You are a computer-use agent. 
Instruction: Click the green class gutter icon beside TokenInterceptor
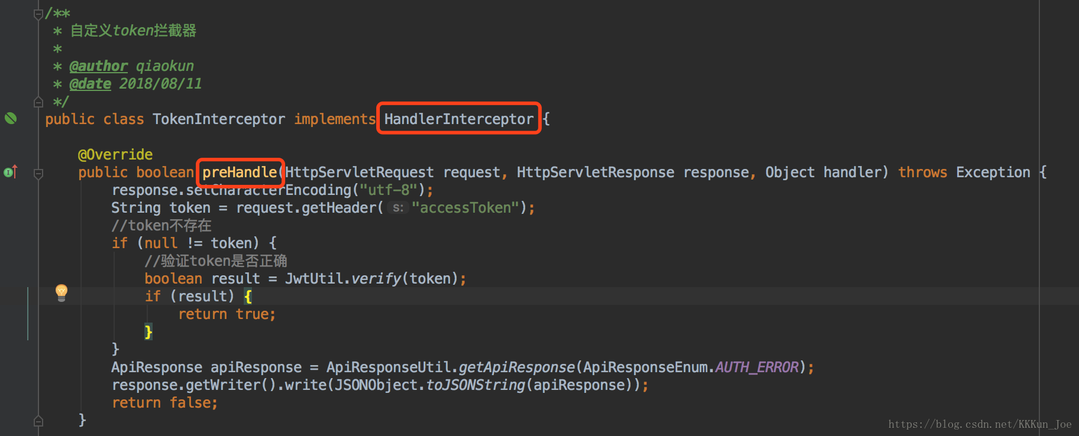(x=11, y=118)
